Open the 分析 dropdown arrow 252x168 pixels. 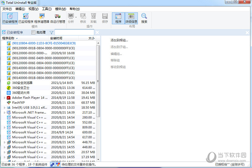coord(76,17)
